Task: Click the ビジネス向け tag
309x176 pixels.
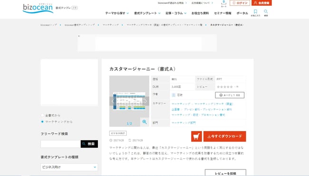Action: click(x=118, y=133)
